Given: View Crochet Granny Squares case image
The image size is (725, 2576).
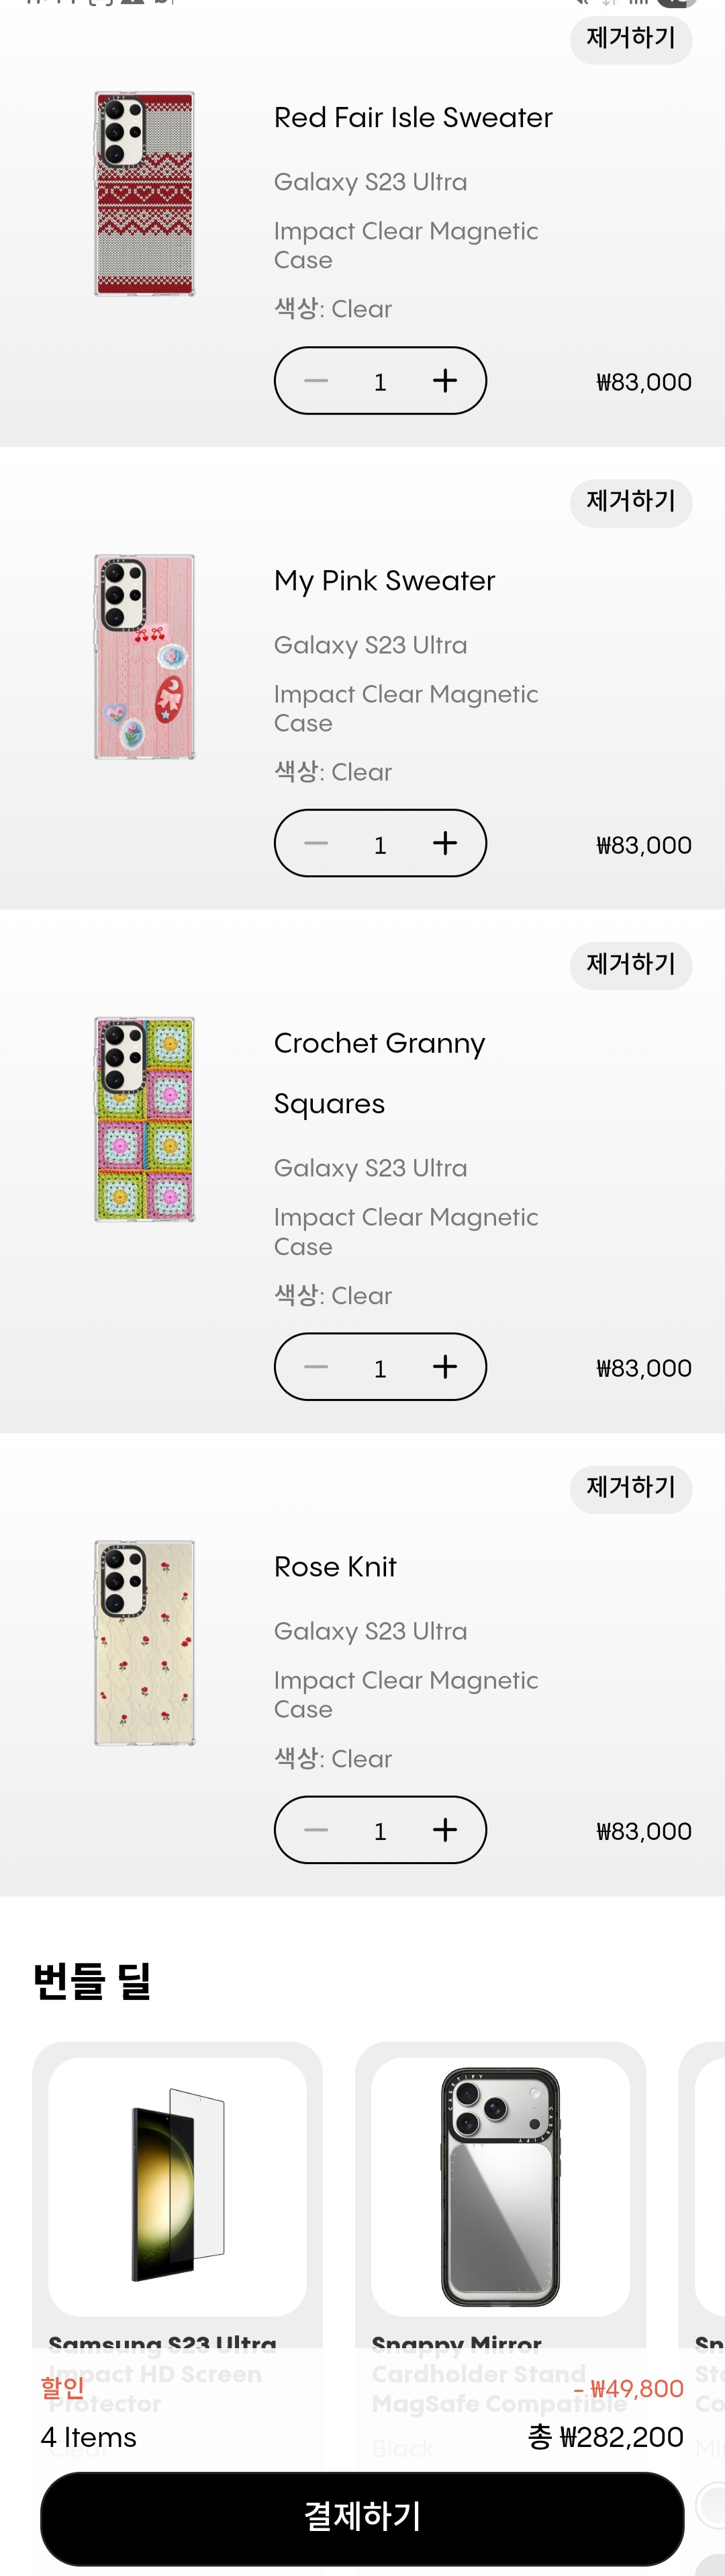Looking at the screenshot, I should tap(145, 1120).
